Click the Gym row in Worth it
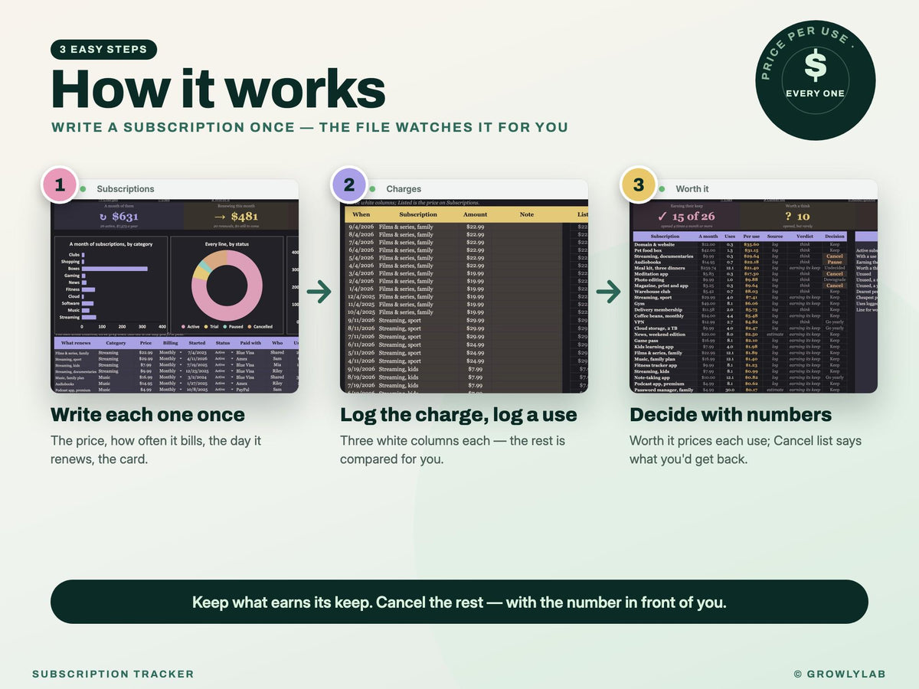 click(x=740, y=303)
